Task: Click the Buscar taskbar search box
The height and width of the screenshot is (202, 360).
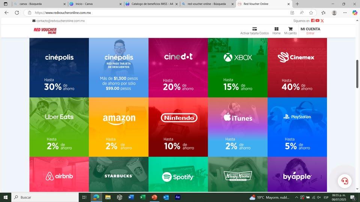Action: click(x=45, y=197)
